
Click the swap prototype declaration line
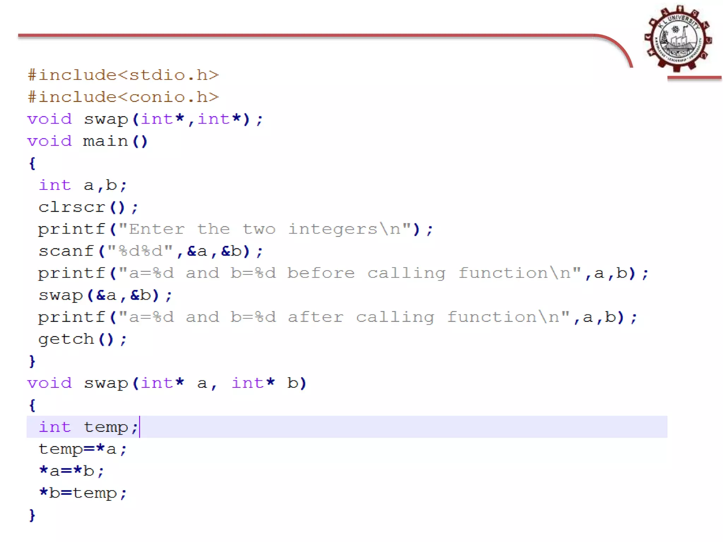(145, 119)
